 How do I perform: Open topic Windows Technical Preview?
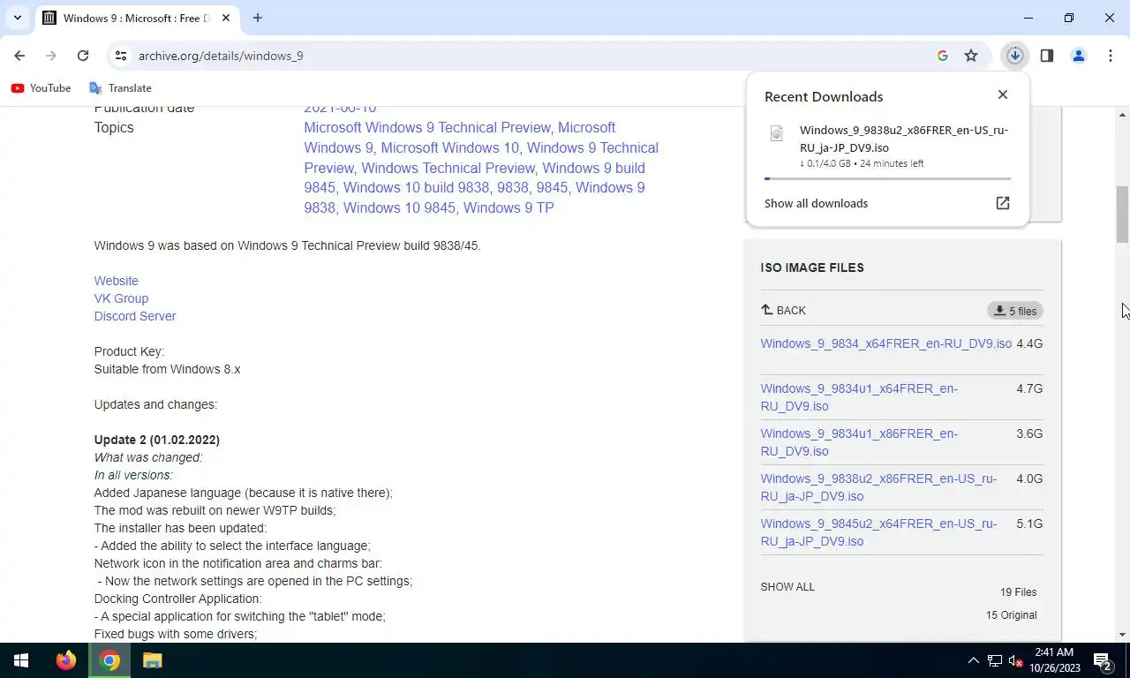448,168
